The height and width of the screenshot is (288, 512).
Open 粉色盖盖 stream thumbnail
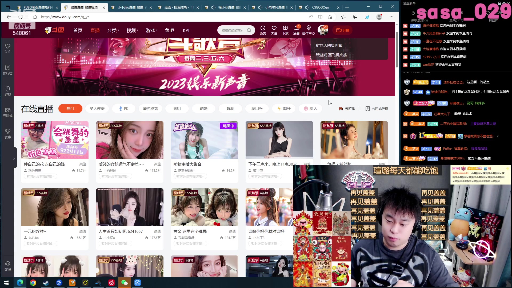coord(55,140)
